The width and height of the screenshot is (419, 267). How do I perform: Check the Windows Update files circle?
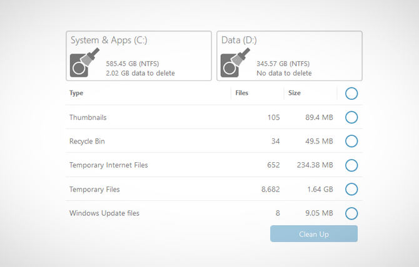[x=351, y=213]
